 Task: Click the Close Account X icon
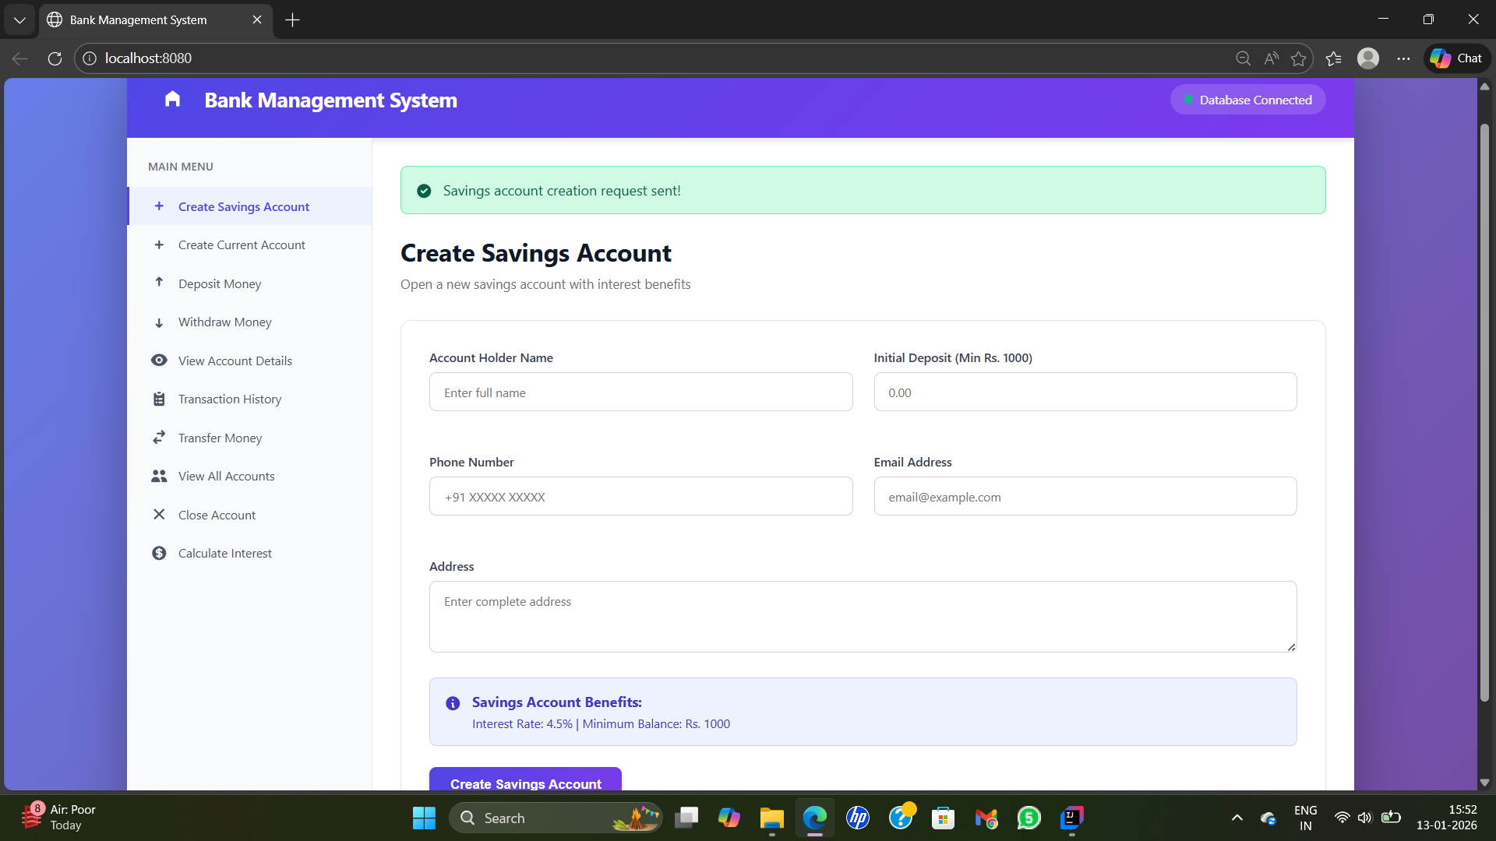[159, 515]
